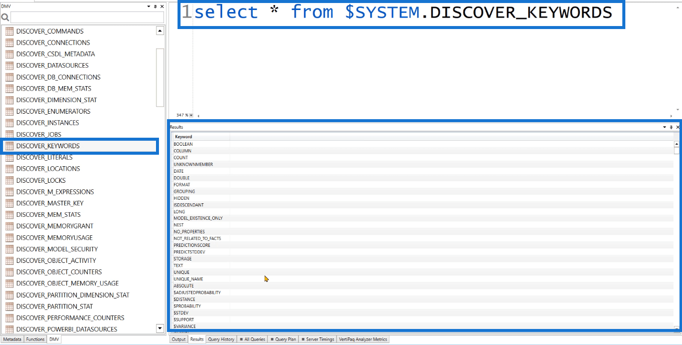Click the DMV search input field
The image size is (682, 345).
click(87, 18)
